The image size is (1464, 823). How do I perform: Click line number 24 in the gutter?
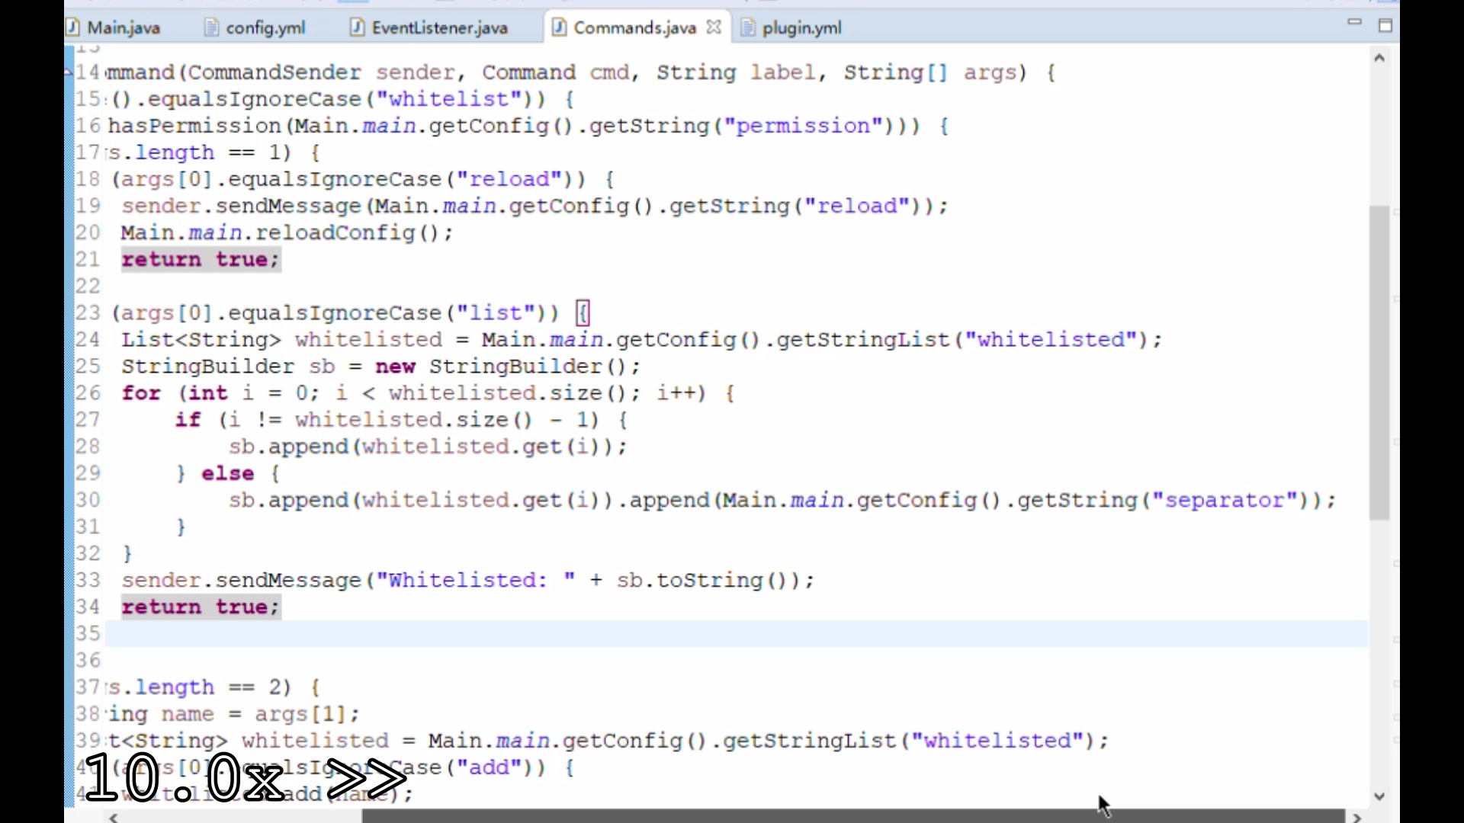88,340
